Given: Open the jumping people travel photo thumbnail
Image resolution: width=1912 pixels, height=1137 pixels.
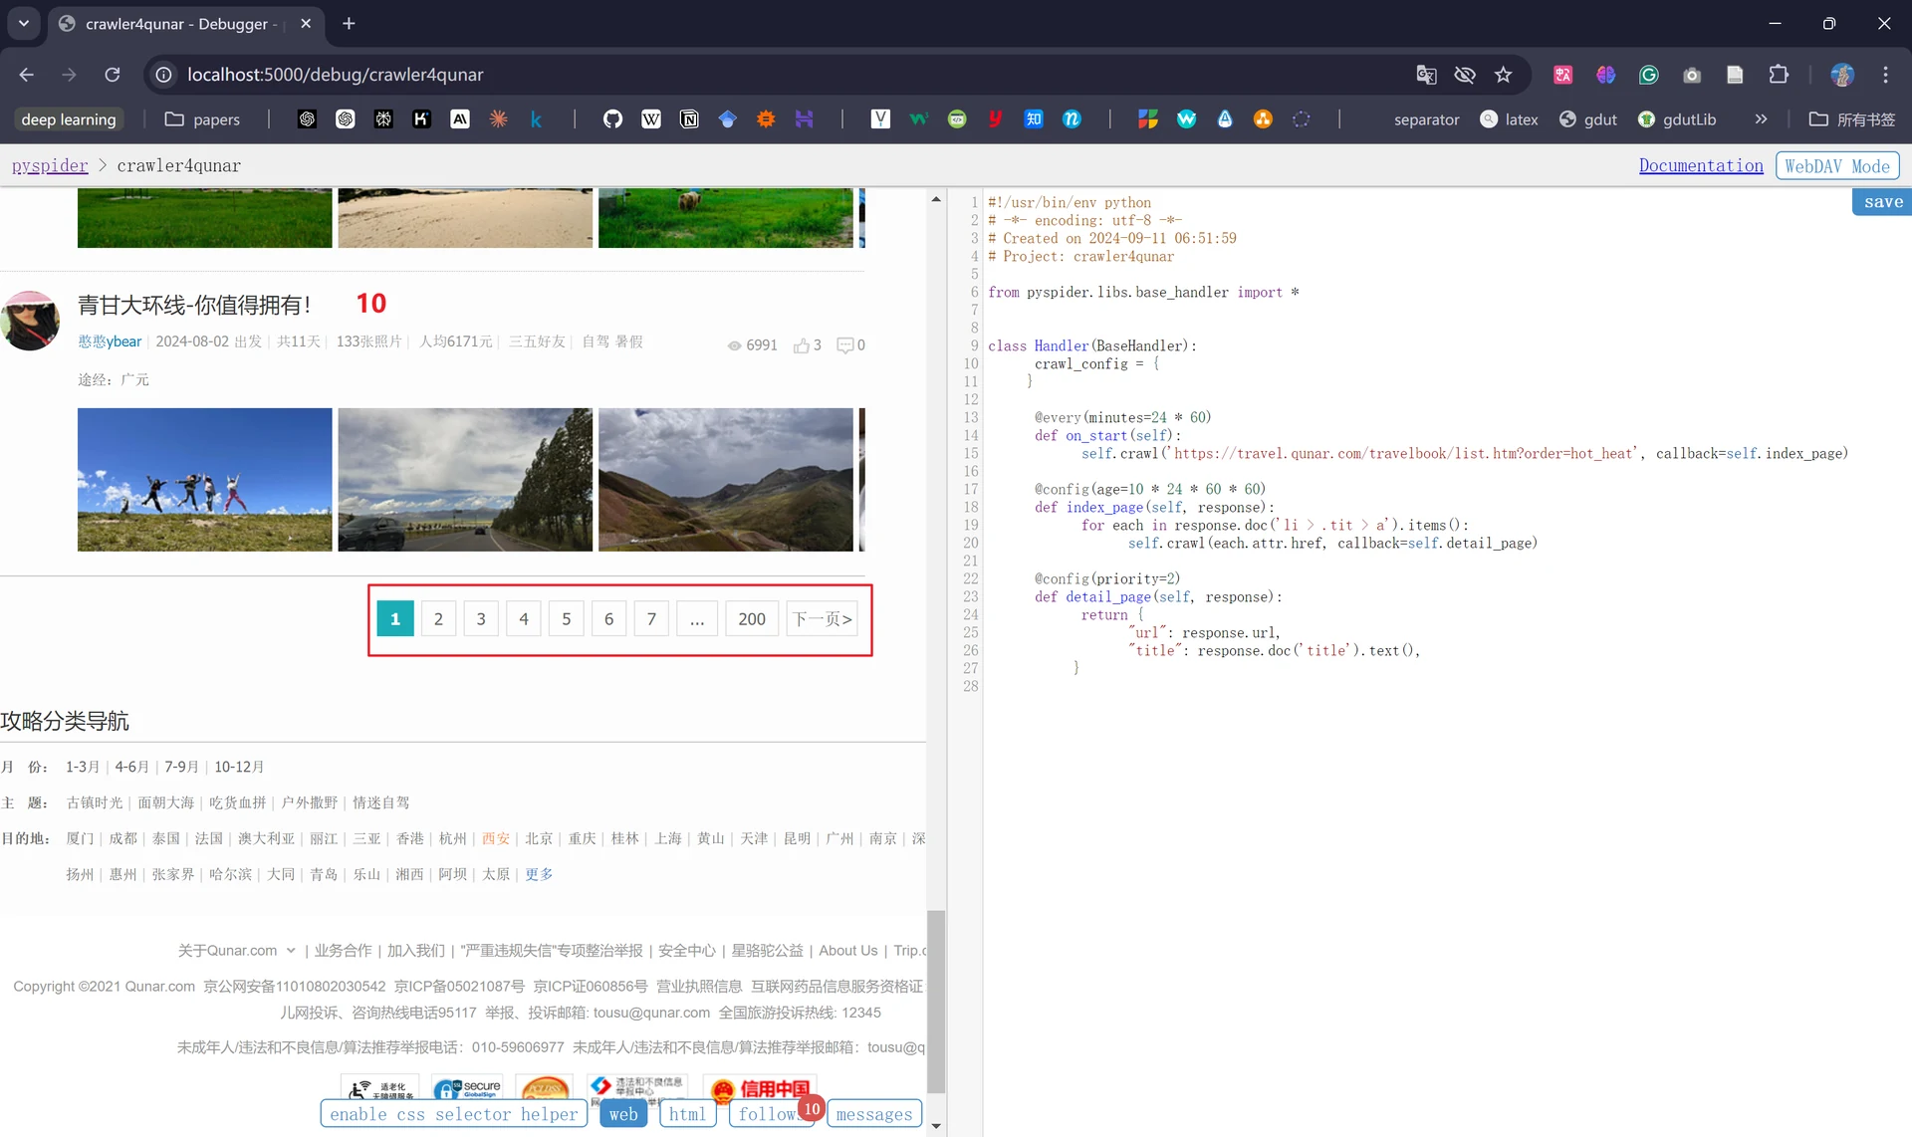Looking at the screenshot, I should (205, 480).
